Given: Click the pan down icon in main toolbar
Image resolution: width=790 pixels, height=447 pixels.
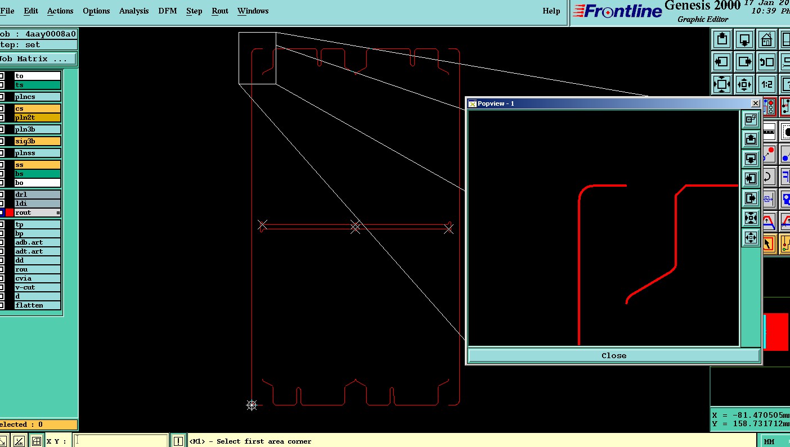Looking at the screenshot, I should pyautogui.click(x=744, y=40).
